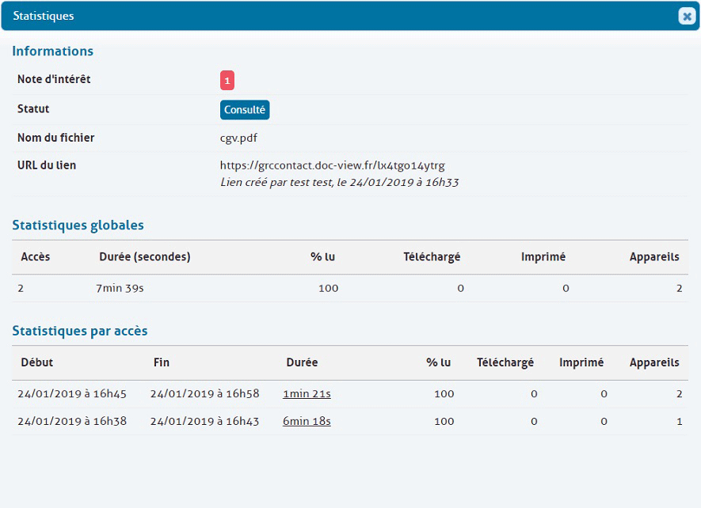701x508 pixels.
Task: Select the 16h45 access start date
Action: [x=72, y=394]
